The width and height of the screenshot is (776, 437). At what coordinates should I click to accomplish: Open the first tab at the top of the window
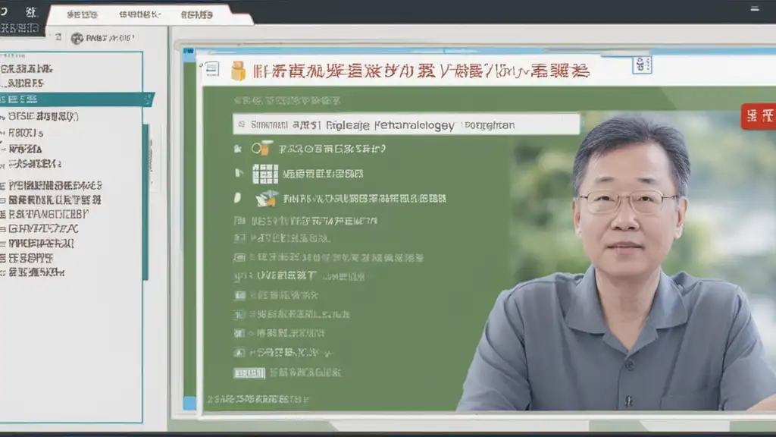[82, 15]
